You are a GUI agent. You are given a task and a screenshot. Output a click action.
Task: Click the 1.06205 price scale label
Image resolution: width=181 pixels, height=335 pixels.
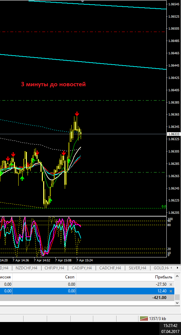click(x=174, y=213)
